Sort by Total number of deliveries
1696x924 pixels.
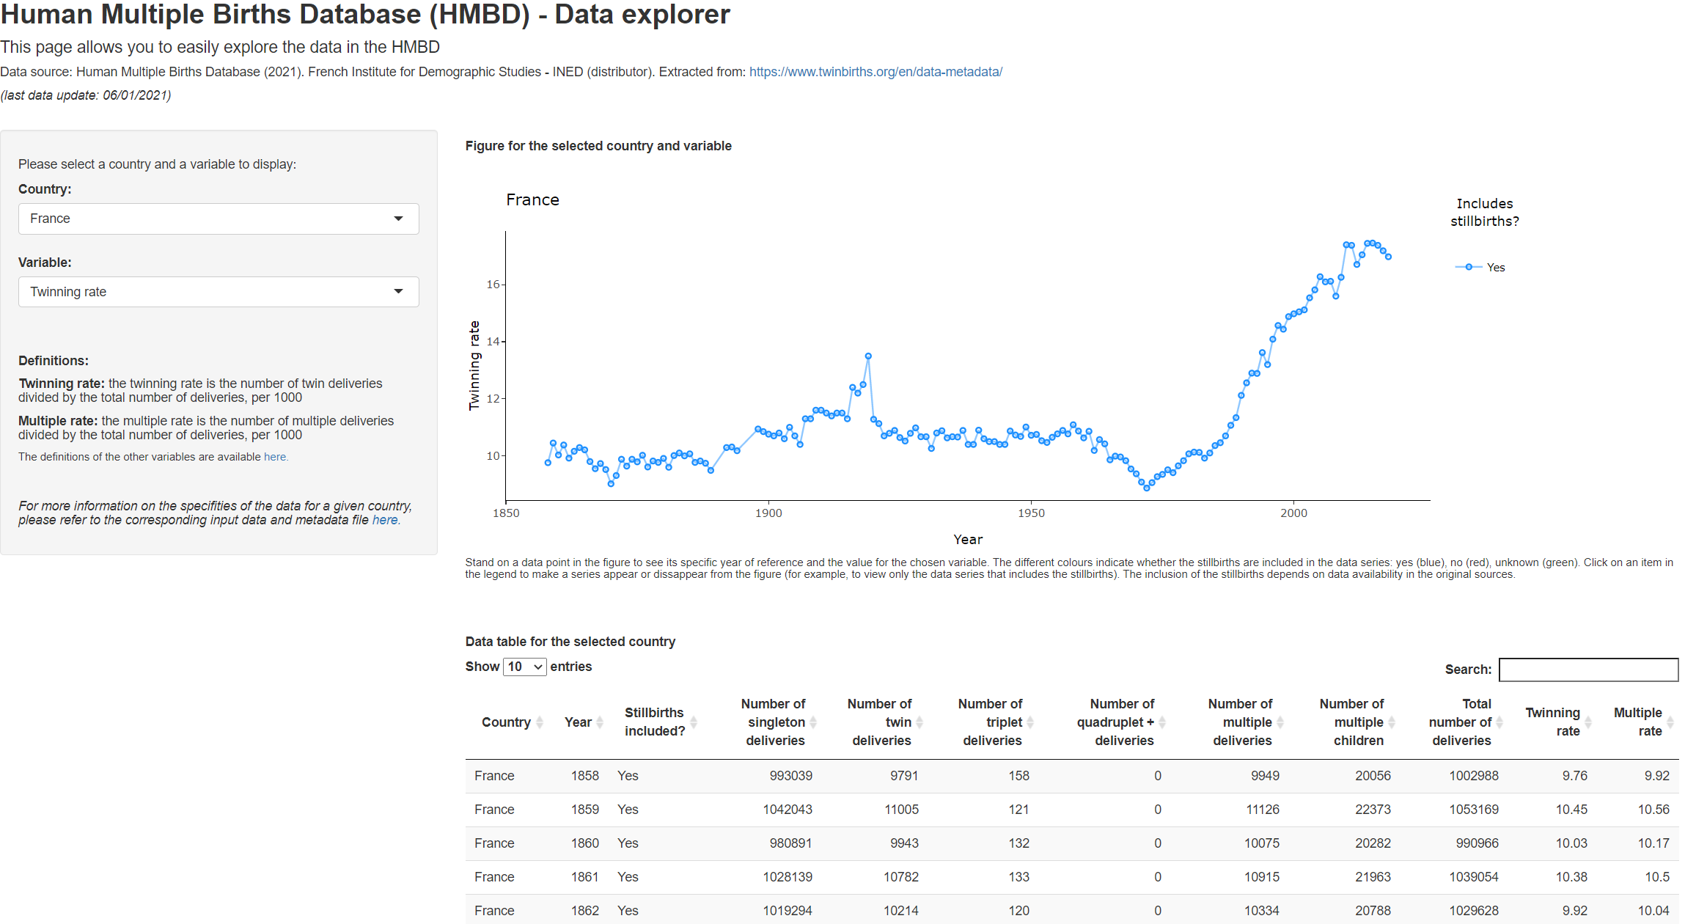pos(1499,722)
